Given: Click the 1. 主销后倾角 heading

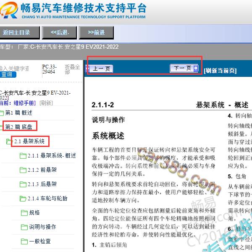Looking at the screenshot, I should click(x=110, y=245).
